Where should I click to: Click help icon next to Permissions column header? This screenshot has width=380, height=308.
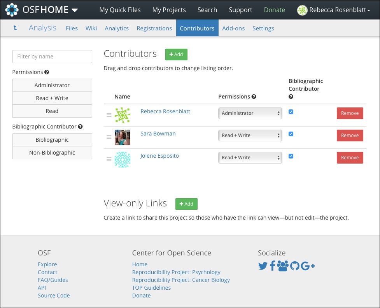(x=254, y=97)
